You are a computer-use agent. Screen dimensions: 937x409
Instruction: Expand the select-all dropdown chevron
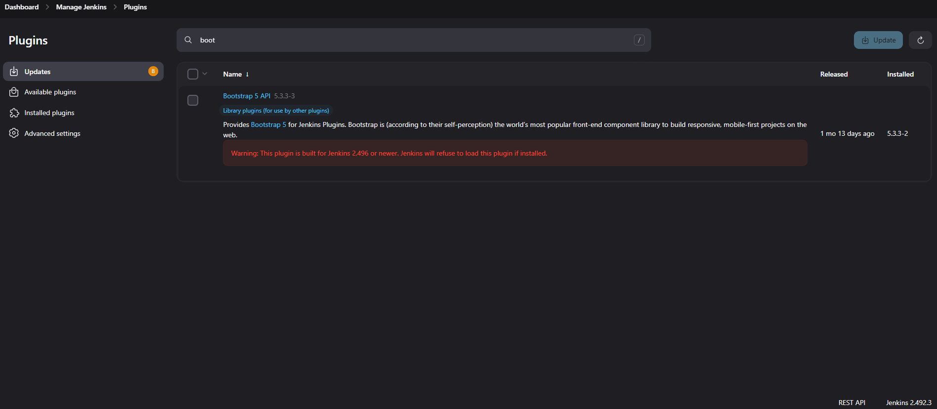[x=205, y=74]
